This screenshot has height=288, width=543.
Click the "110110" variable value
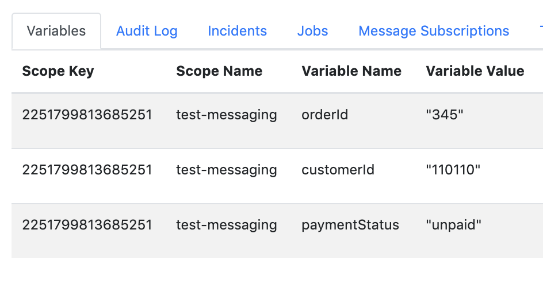coord(453,170)
